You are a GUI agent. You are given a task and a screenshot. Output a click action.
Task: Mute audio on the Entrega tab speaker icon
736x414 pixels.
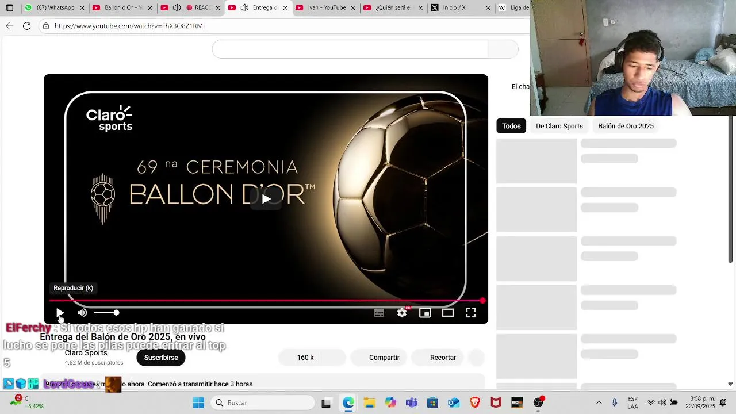244,8
